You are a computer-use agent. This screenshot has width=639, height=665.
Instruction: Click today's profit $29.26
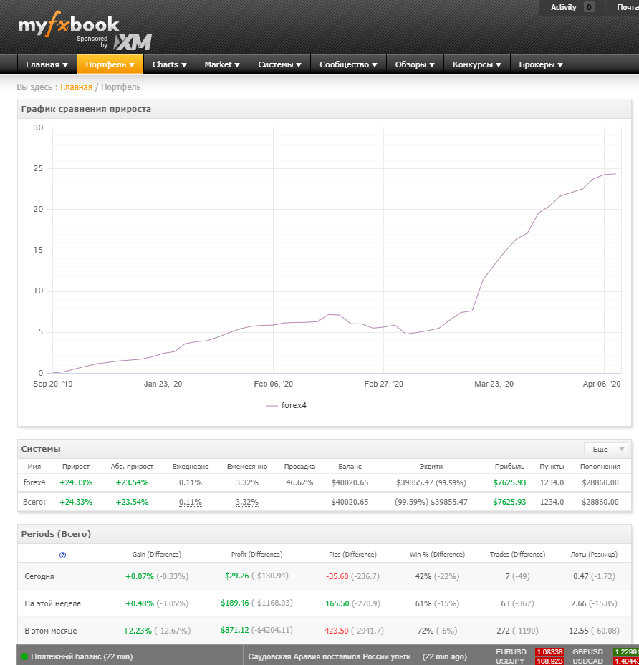coord(237,576)
